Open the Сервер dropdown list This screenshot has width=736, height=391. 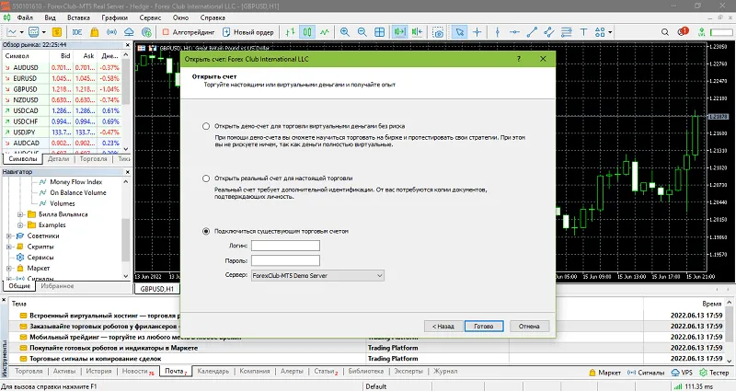click(x=317, y=275)
